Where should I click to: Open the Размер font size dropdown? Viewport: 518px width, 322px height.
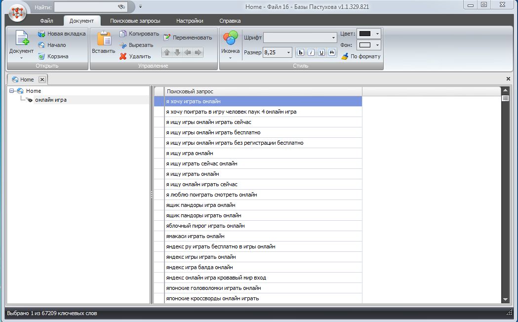(288, 52)
